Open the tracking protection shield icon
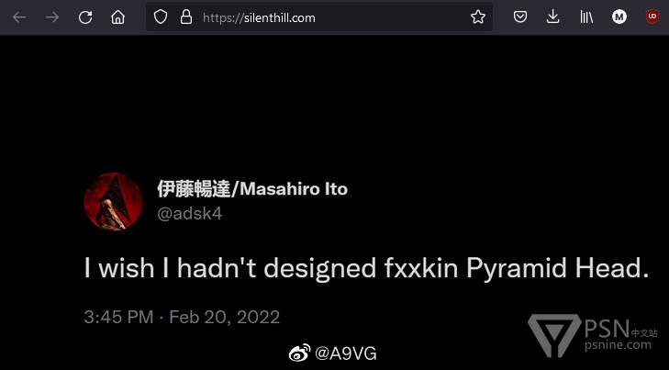 (161, 17)
